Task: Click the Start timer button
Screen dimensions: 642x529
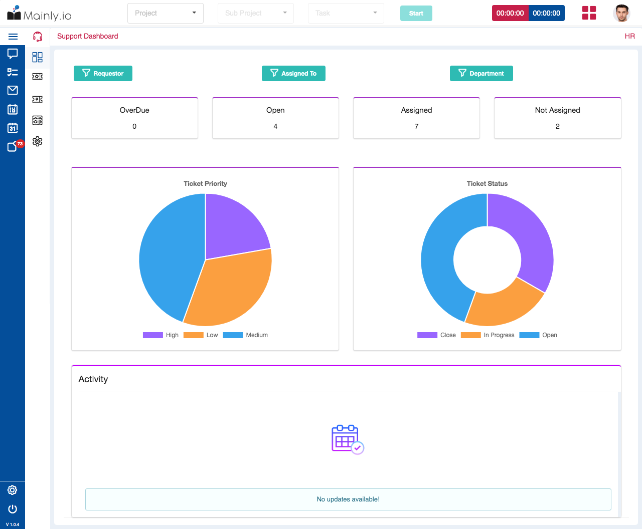Action: [416, 13]
